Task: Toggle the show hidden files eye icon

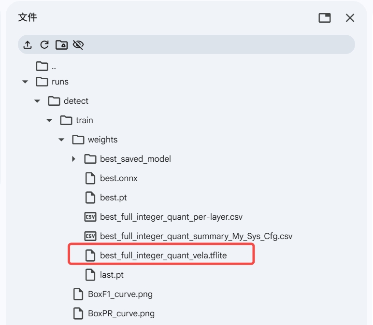Action: tap(78, 45)
